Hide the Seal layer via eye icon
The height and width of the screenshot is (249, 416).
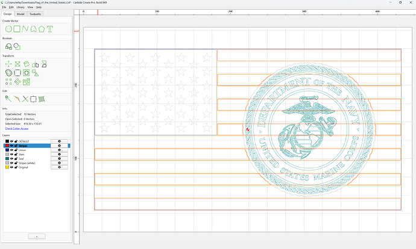pyautogui.click(x=11, y=159)
